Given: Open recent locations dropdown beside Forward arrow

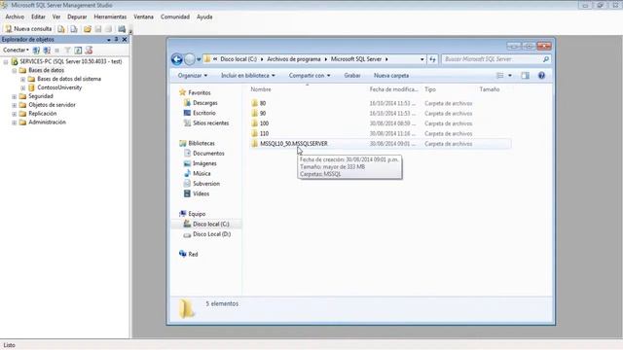Looking at the screenshot, I should click(199, 59).
